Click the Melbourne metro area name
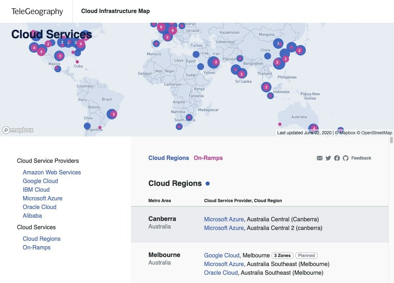The width and height of the screenshot is (394, 283). 164,255
